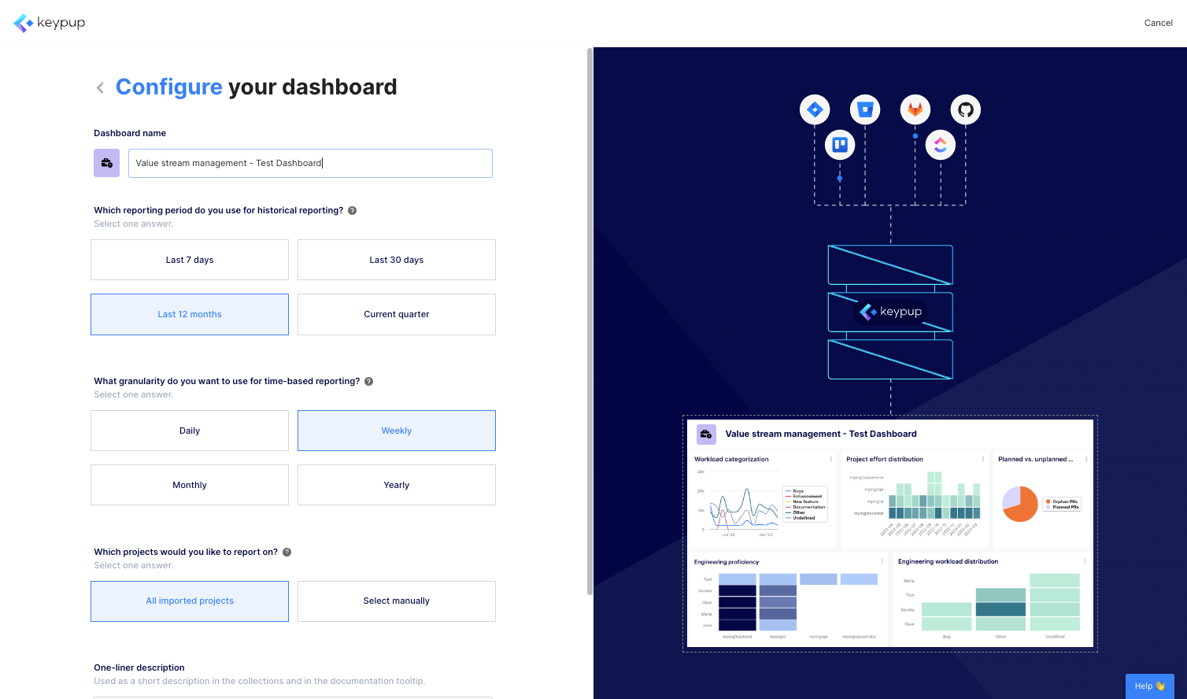Select manually for projects to report on
Image resolution: width=1187 pixels, height=699 pixels.
click(x=396, y=601)
